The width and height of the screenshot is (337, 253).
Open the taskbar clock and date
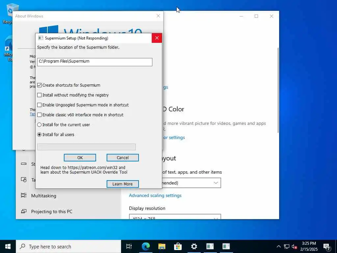pos(309,246)
